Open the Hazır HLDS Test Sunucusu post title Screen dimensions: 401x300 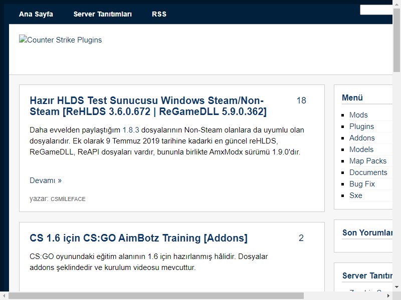click(148, 106)
